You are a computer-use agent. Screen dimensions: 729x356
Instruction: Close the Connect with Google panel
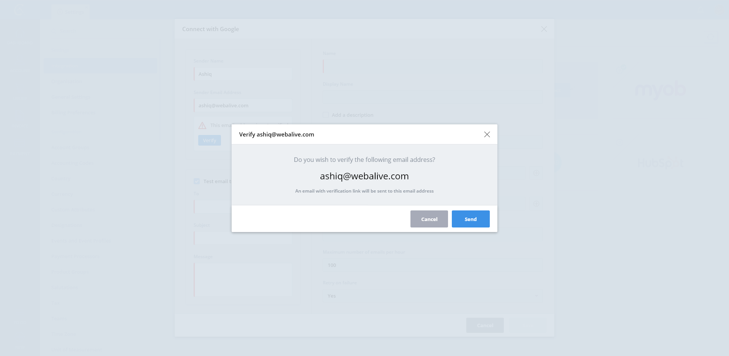[x=544, y=29]
